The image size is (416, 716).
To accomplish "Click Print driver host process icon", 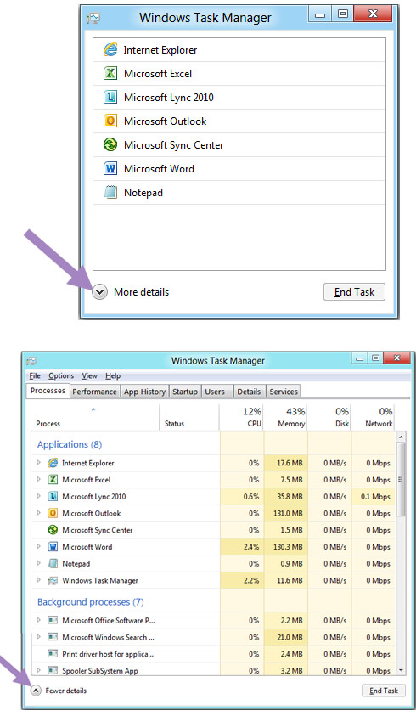I will [x=53, y=654].
